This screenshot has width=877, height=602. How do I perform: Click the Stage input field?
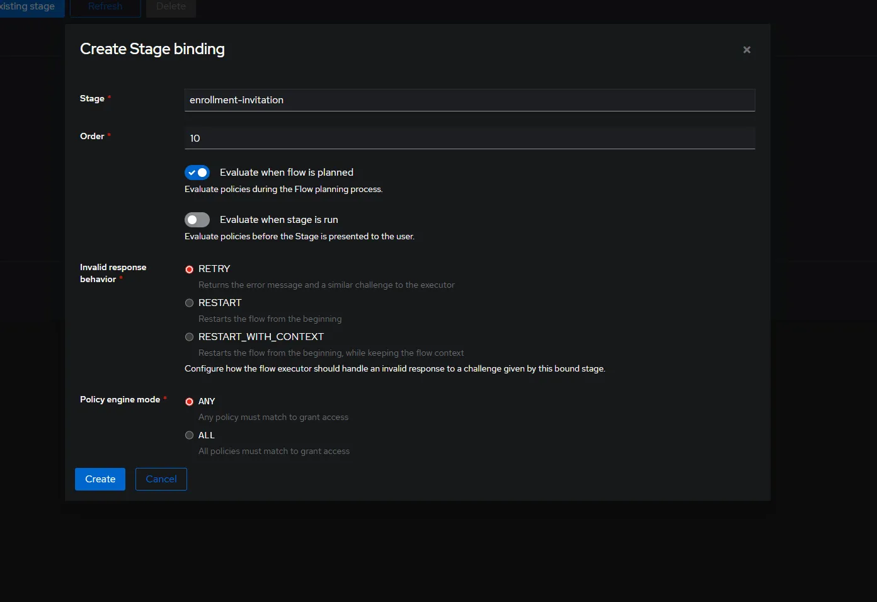[469, 100]
